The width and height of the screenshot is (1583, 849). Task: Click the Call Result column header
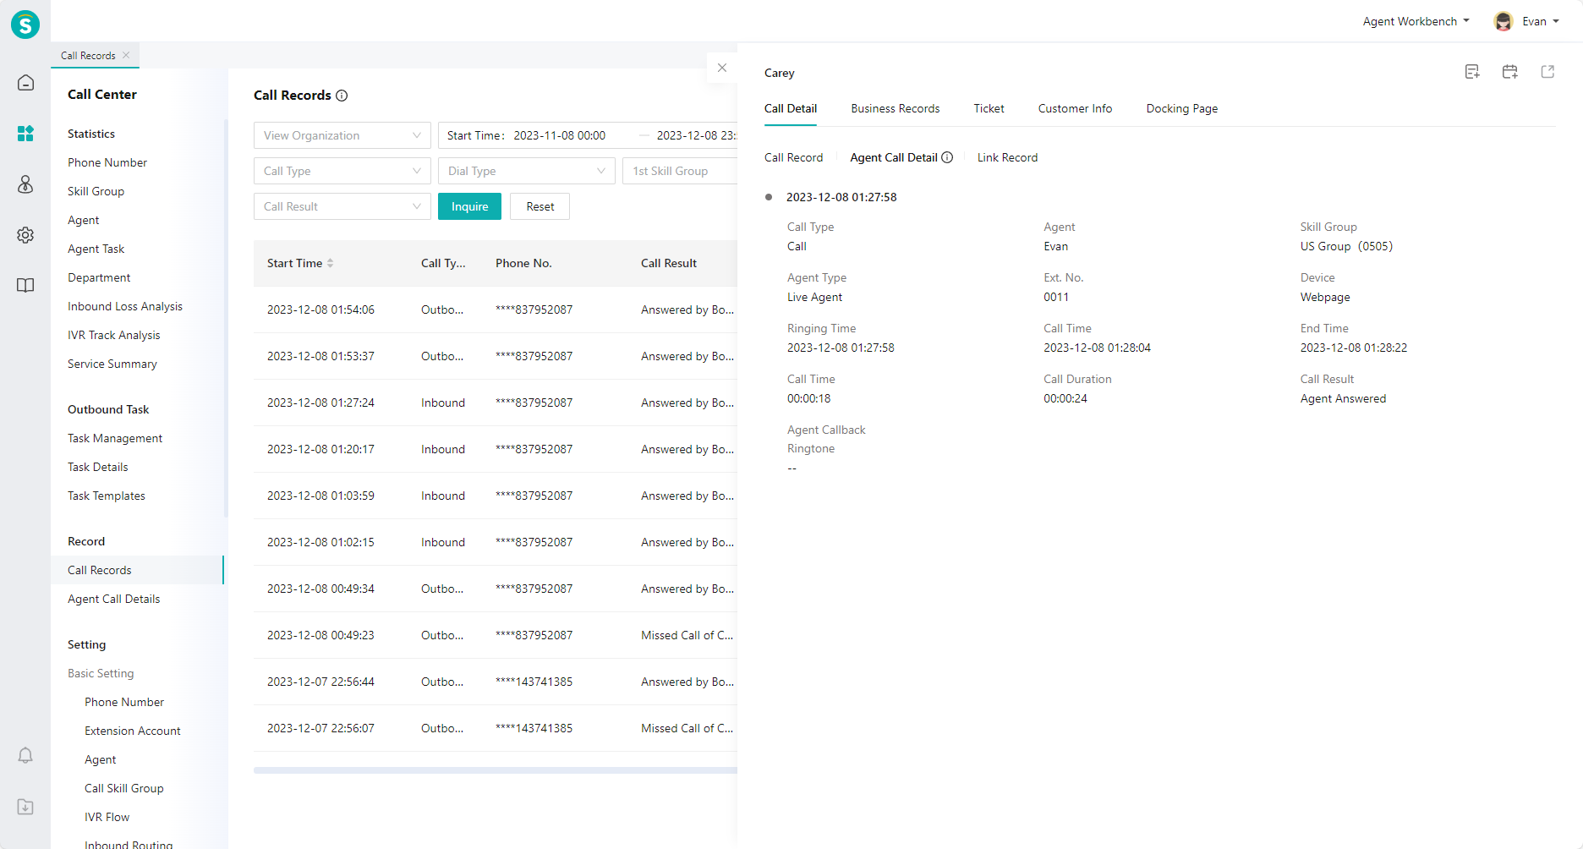[x=669, y=263]
